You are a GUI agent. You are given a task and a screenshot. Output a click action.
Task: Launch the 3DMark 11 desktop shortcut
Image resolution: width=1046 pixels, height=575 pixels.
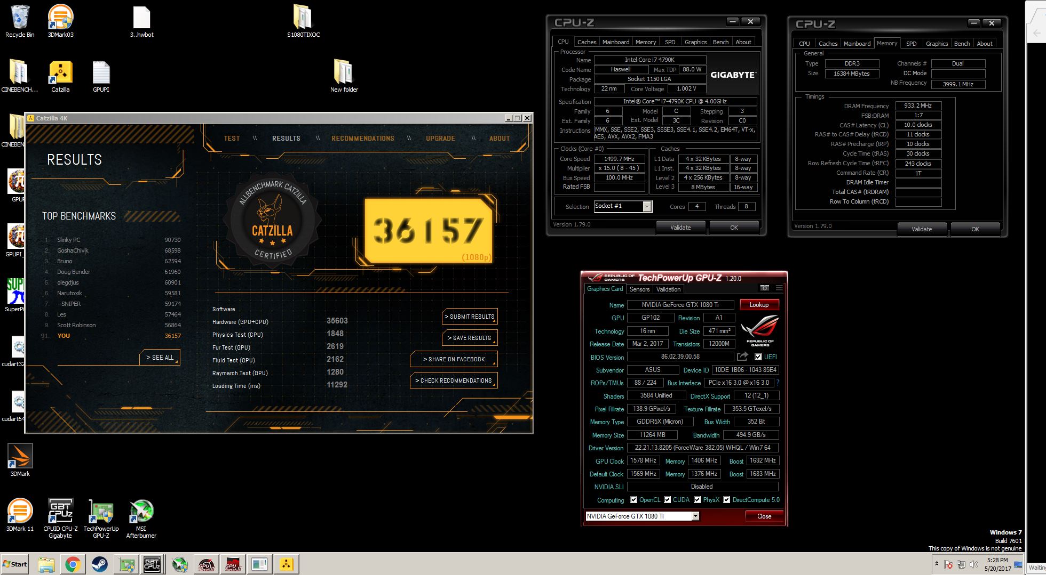tap(20, 515)
